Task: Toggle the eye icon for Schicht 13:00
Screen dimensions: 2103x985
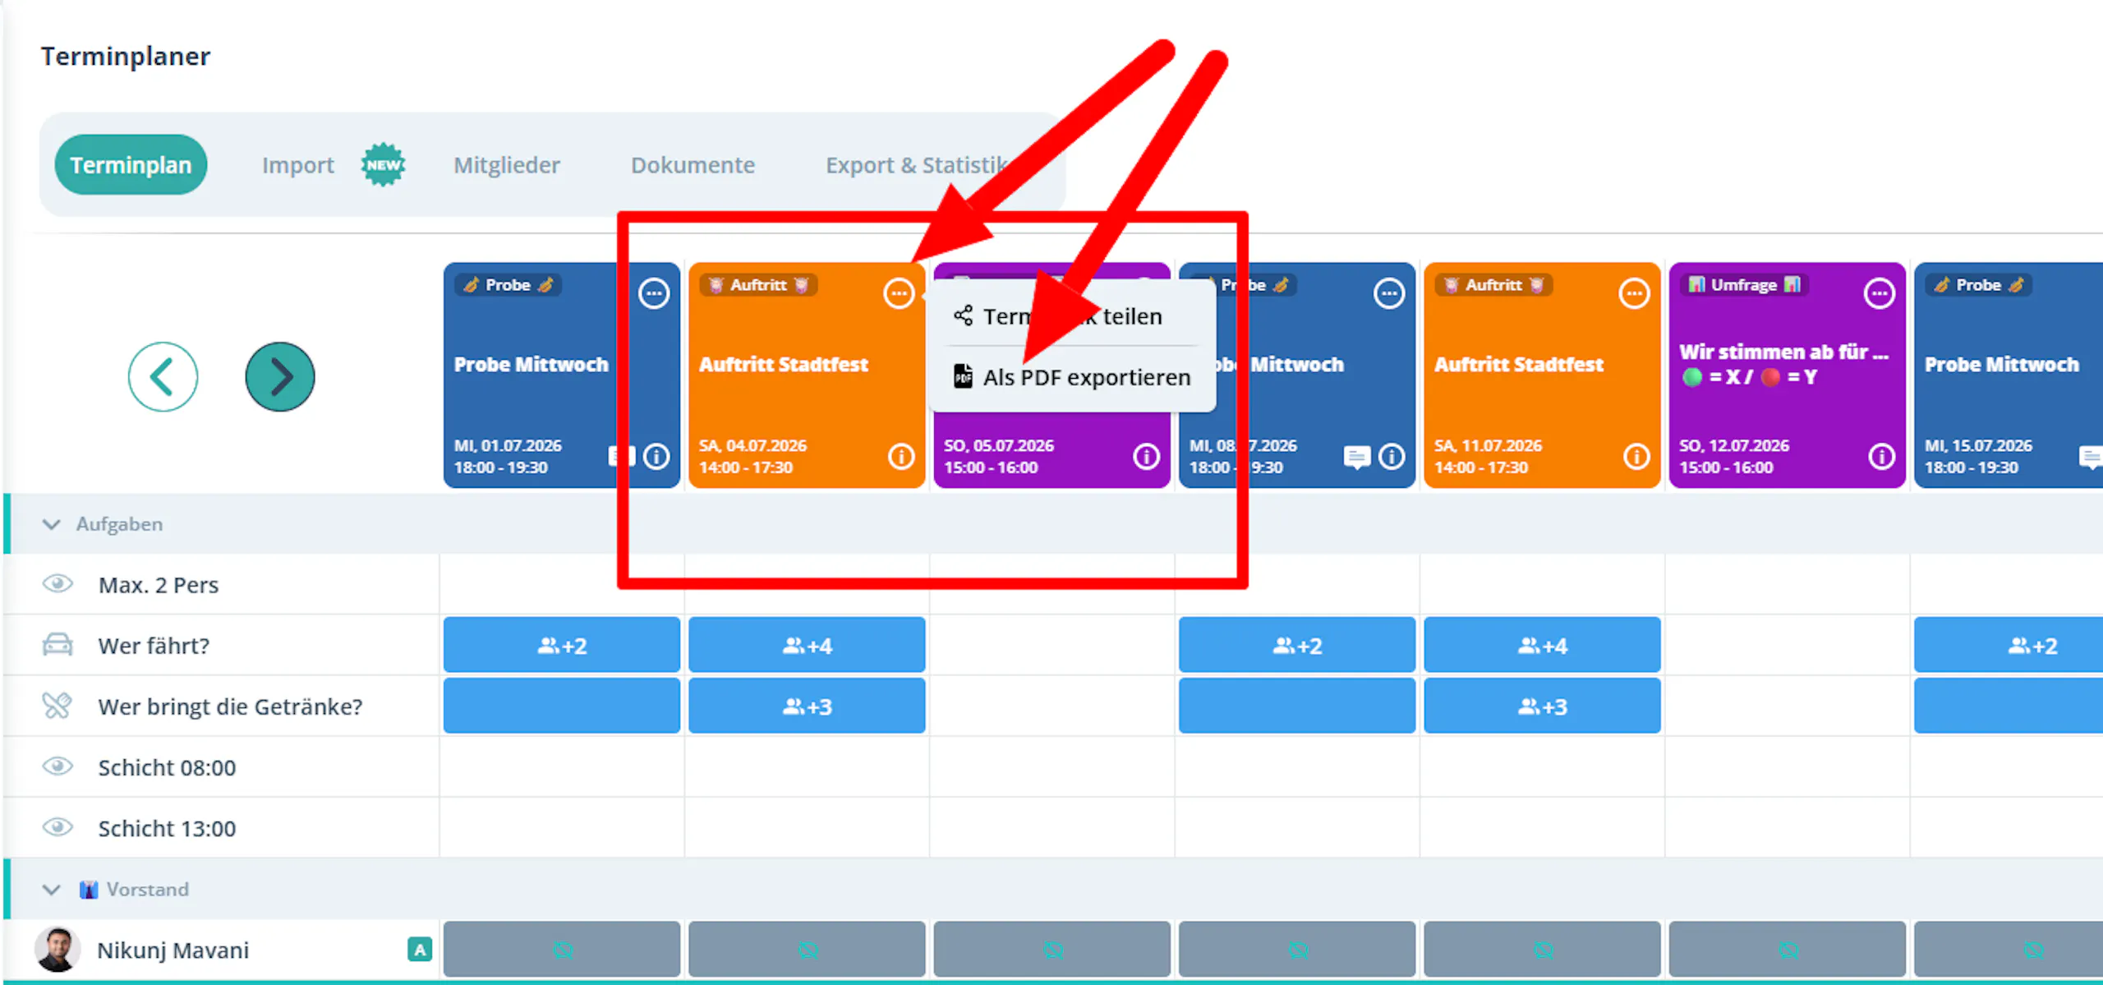Action: (58, 827)
